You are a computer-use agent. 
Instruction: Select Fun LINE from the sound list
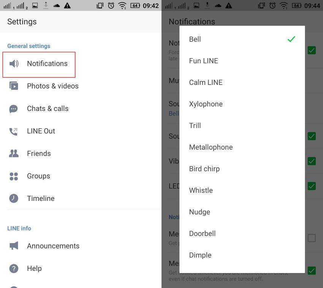point(242,61)
